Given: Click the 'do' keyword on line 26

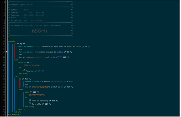Looking at the screenshot, I should (x=20, y=68).
